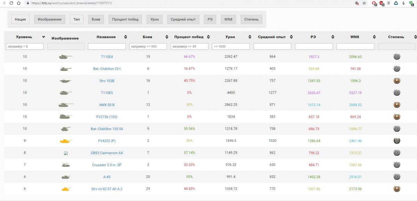Click the mastery badge in Strv 103B row
Viewport: 417px width, 201px height.
(396, 81)
